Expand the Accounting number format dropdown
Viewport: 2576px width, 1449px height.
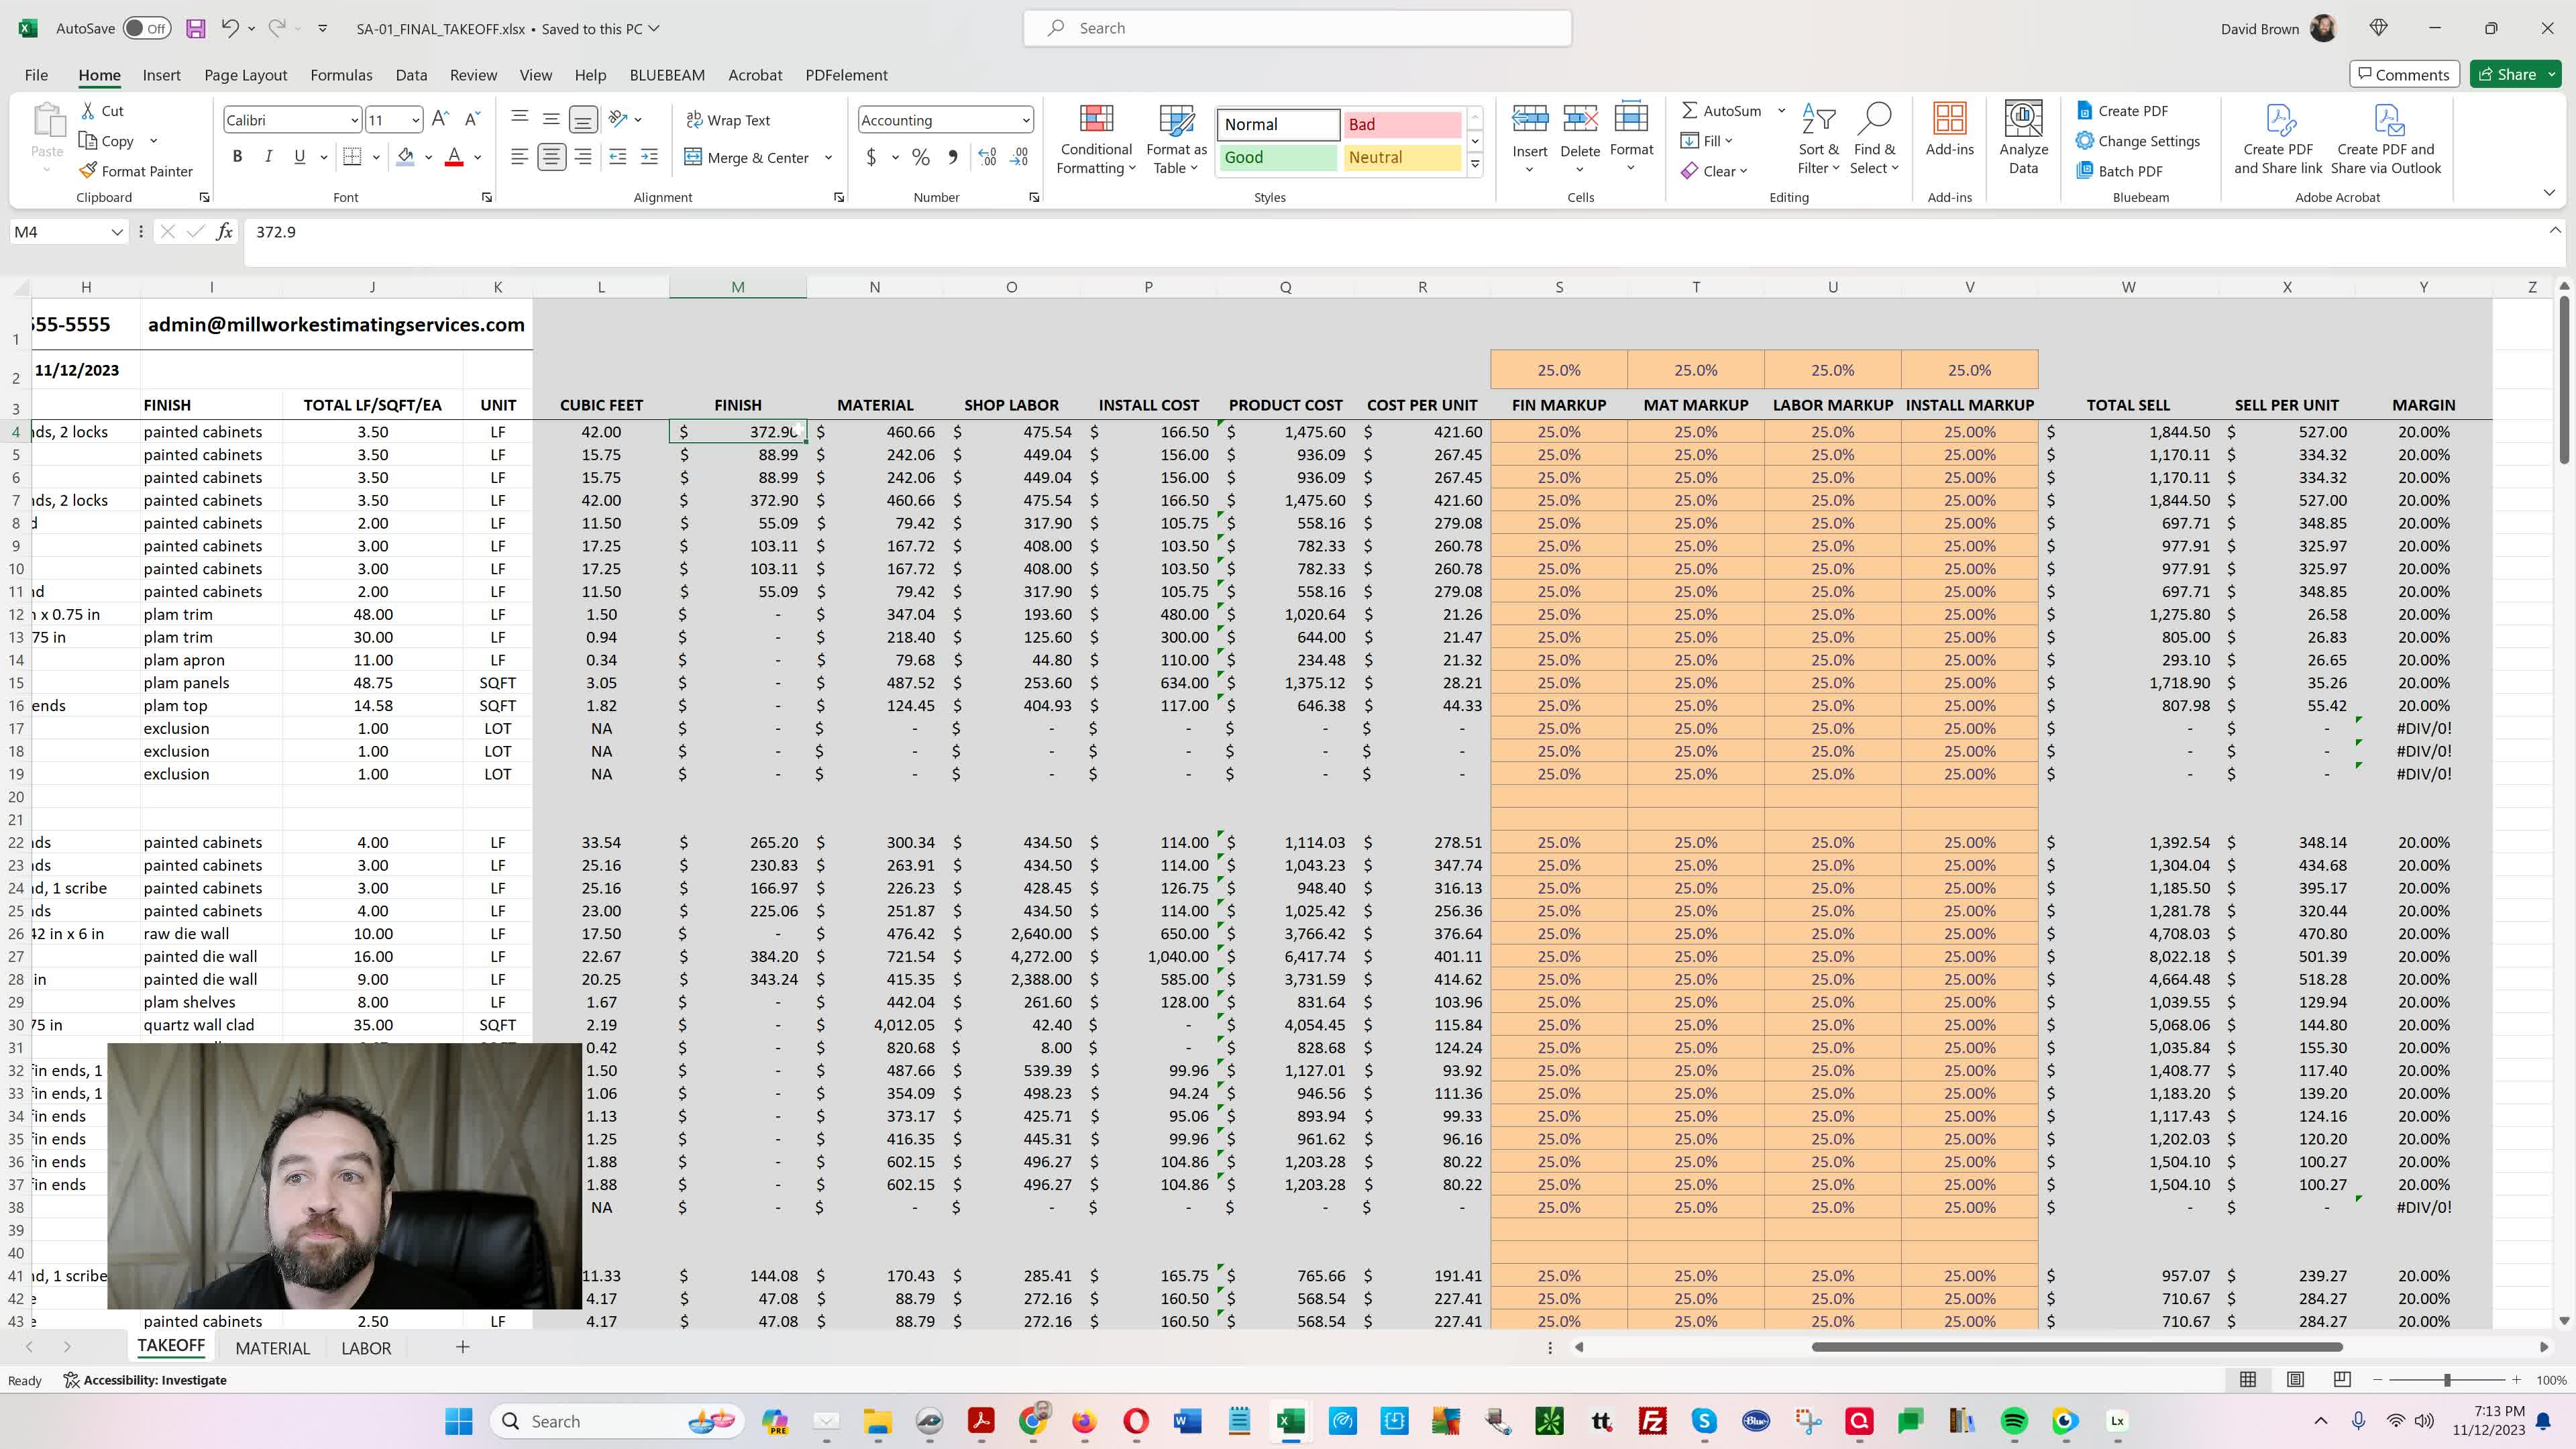pyautogui.click(x=1026, y=121)
